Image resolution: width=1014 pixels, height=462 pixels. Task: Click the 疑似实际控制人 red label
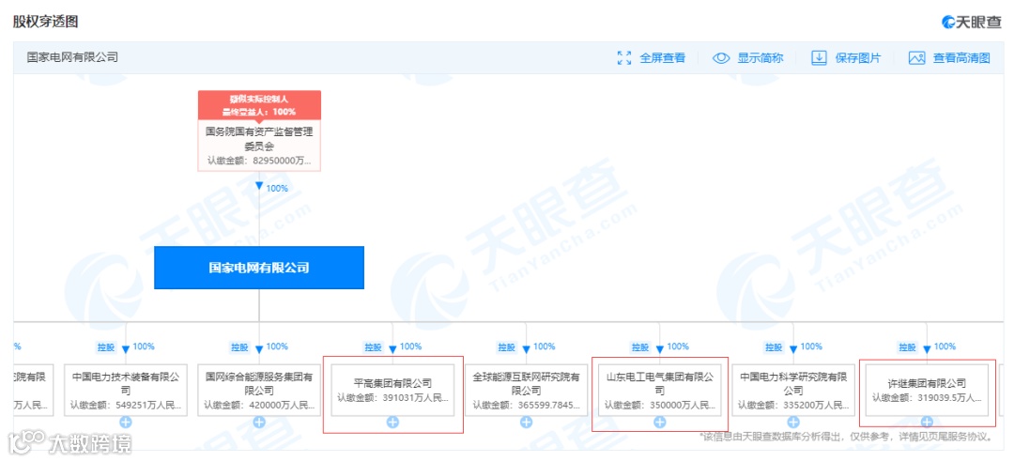[x=259, y=105]
